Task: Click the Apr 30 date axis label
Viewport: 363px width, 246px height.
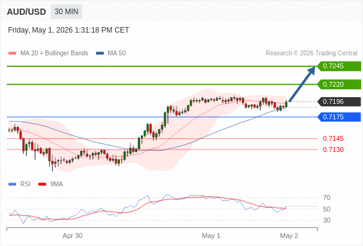Action: (73, 236)
